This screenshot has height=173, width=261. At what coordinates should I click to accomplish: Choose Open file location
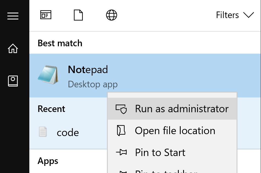click(x=172, y=131)
